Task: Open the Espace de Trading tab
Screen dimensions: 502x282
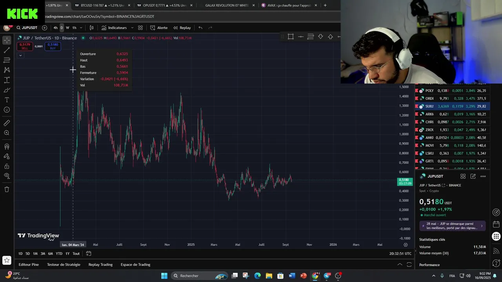Action: click(x=135, y=265)
